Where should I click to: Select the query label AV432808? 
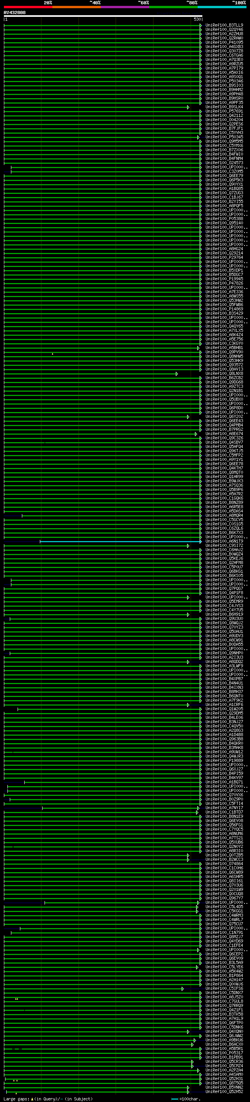click(x=14, y=13)
